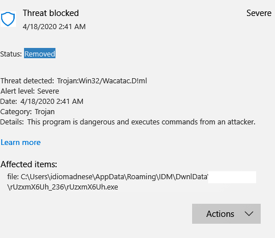Open the Actions dropdown button
The width and height of the screenshot is (275, 238).
click(226, 213)
